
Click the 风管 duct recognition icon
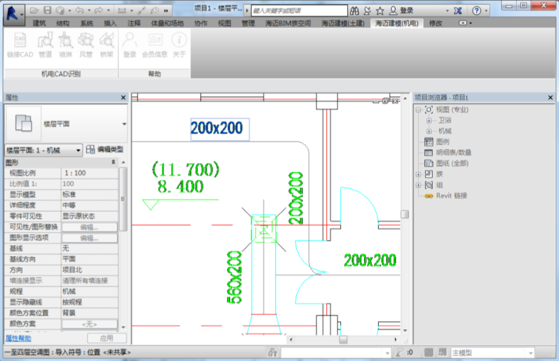86,45
